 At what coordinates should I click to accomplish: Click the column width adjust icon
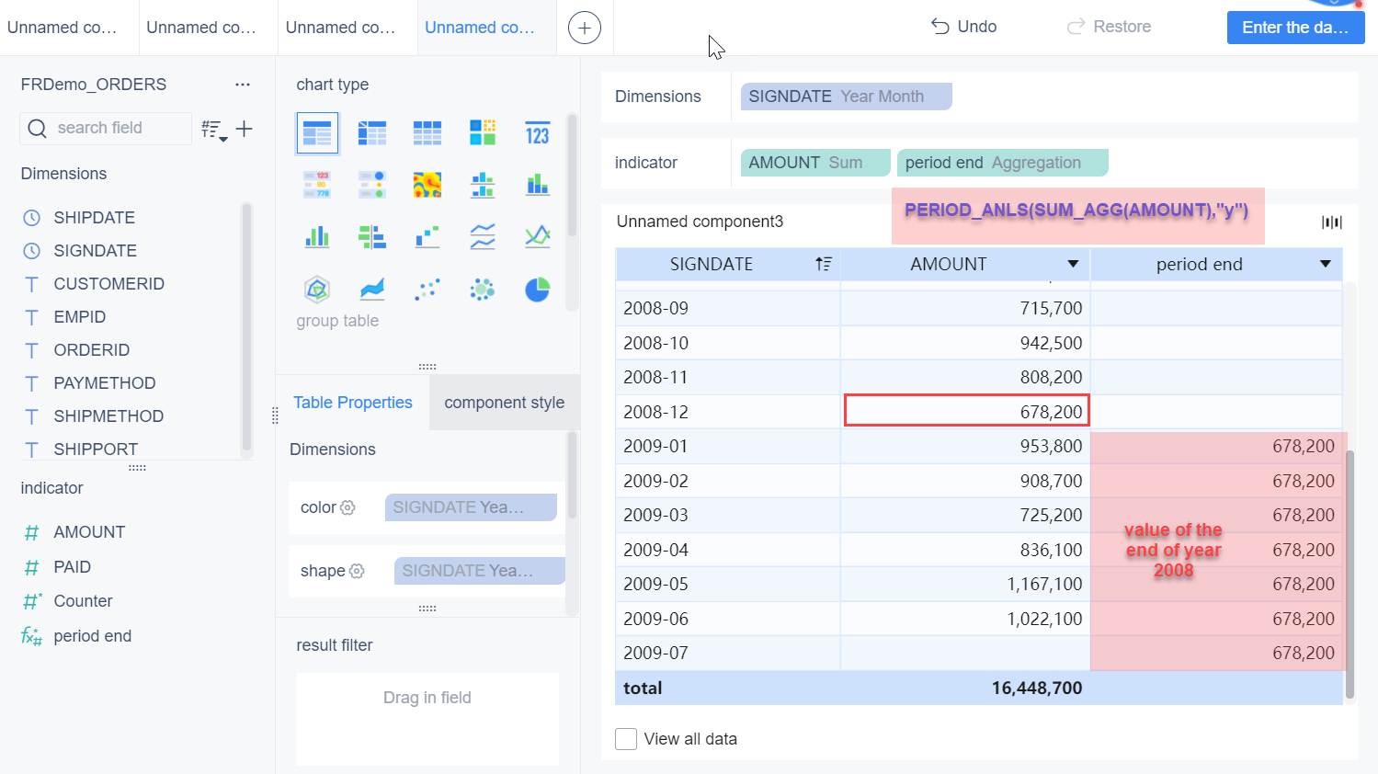(1331, 222)
